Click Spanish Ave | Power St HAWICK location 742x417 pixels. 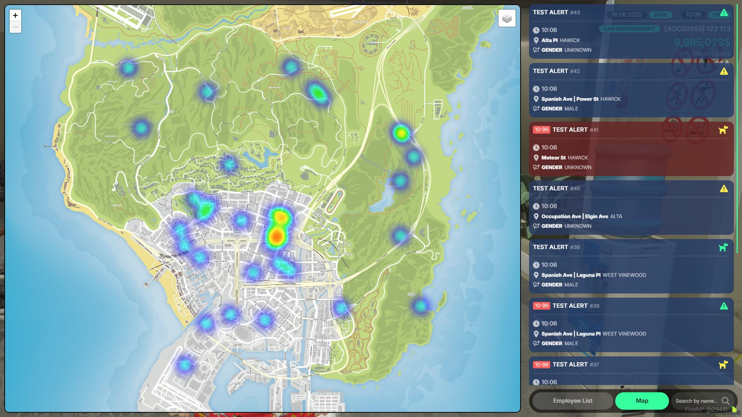[581, 99]
